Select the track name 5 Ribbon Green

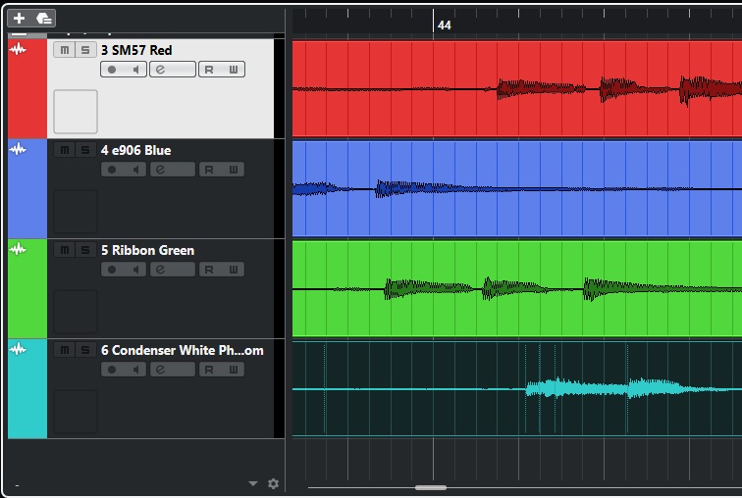click(147, 250)
